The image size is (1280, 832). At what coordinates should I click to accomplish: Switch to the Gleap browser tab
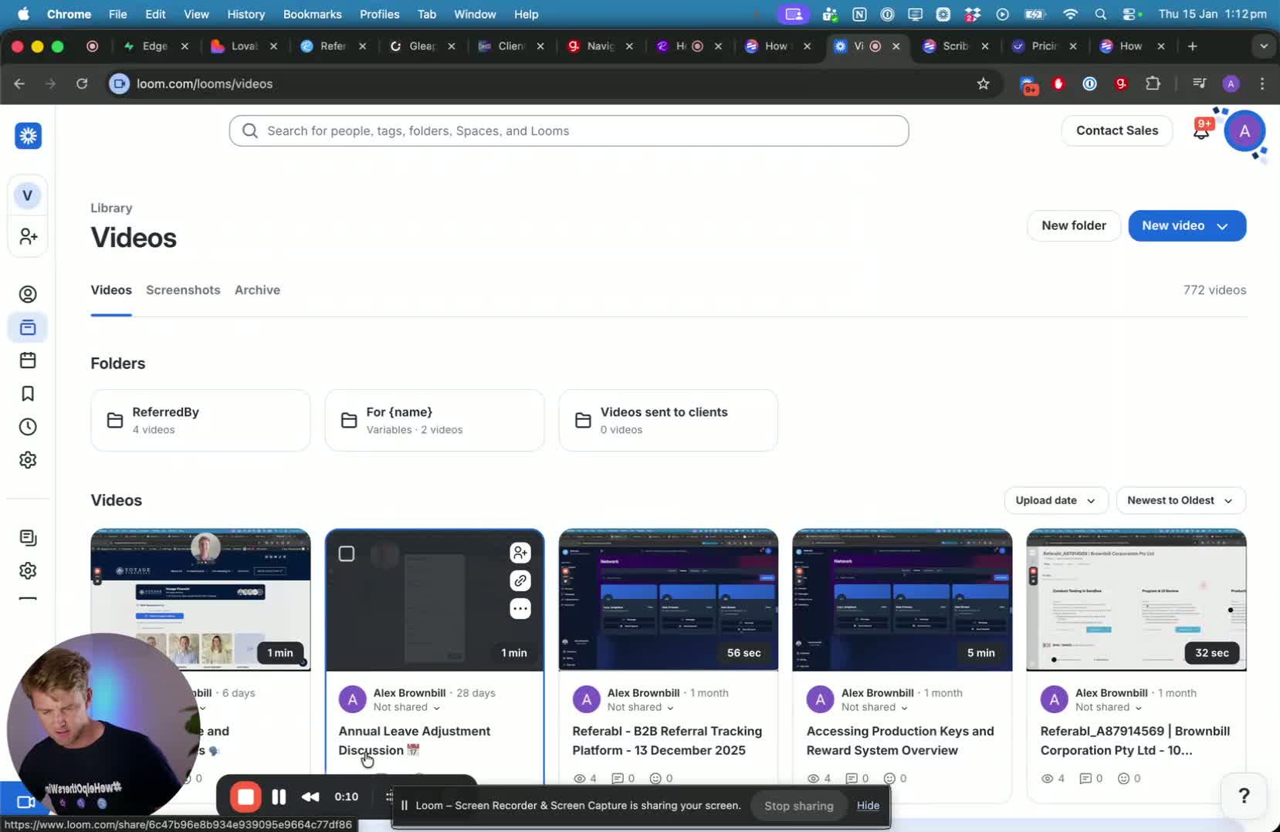coord(422,46)
